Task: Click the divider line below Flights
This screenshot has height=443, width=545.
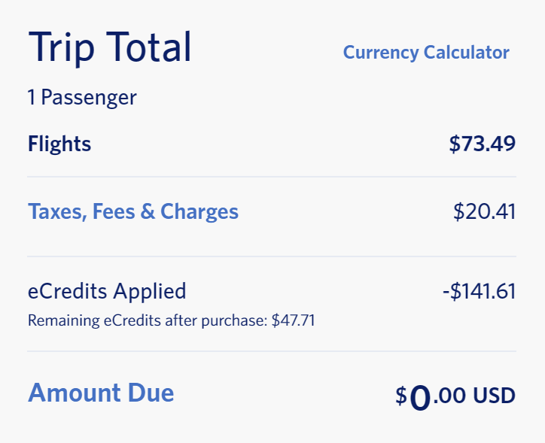Action: (x=272, y=177)
